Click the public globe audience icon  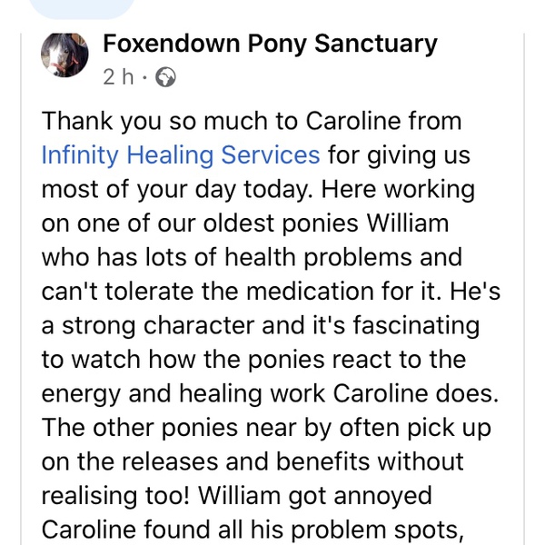pyautogui.click(x=165, y=78)
